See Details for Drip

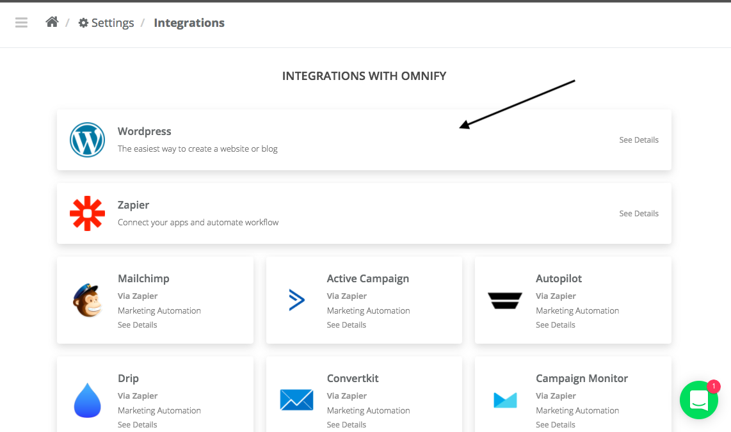click(x=137, y=424)
